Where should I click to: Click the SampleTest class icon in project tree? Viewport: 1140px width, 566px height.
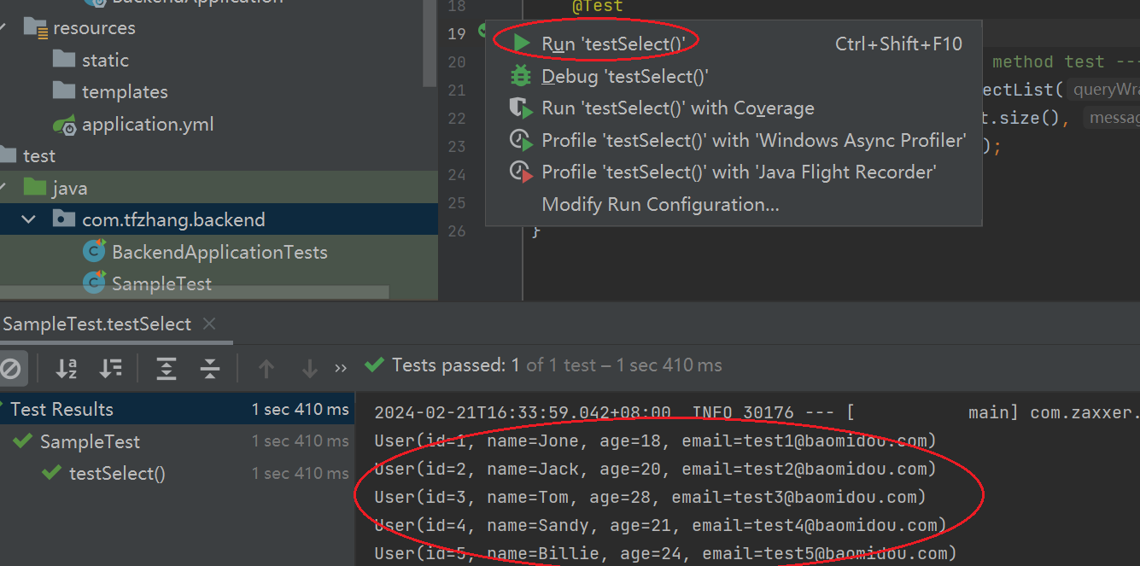(94, 283)
